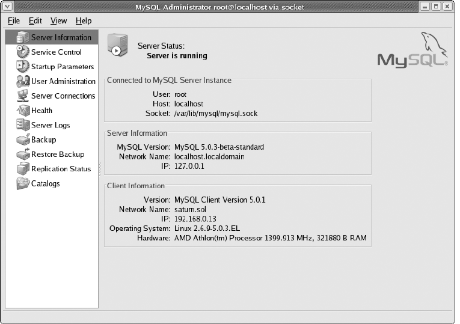This screenshot has height=324, width=460.
Task: Click the Server Information sidebar icon
Action: coord(23,37)
